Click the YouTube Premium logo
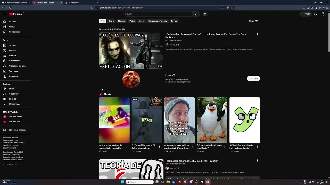330x185 pixels. click(16, 14)
